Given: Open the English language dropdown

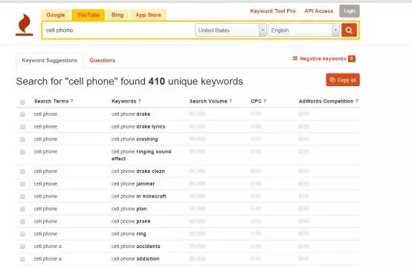Looking at the screenshot, I should (x=303, y=30).
